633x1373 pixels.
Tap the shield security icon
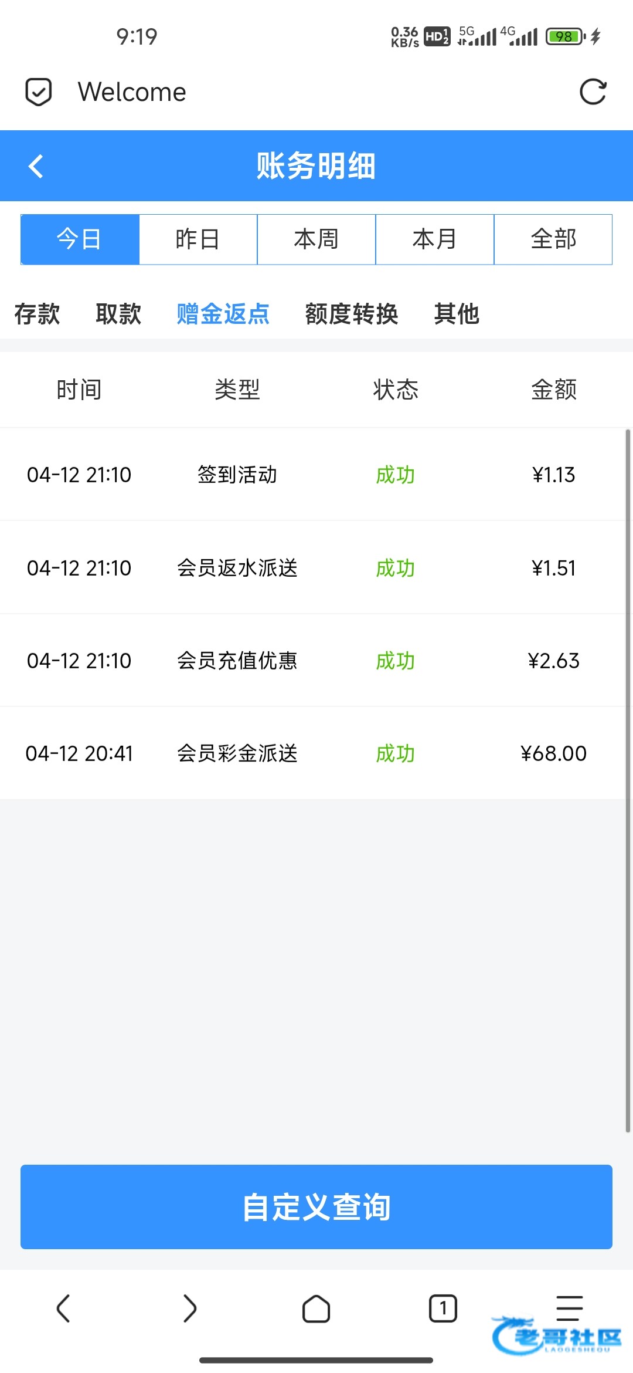39,92
